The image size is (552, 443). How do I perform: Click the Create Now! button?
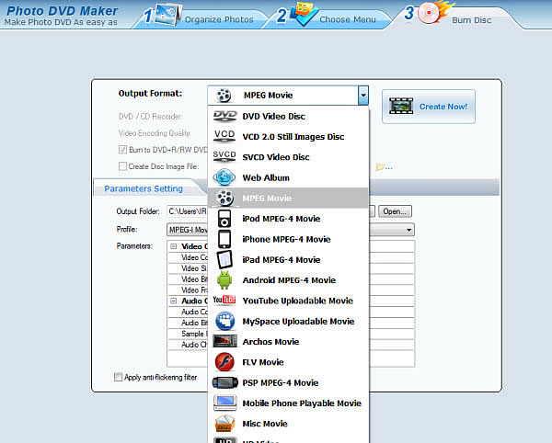pos(429,107)
